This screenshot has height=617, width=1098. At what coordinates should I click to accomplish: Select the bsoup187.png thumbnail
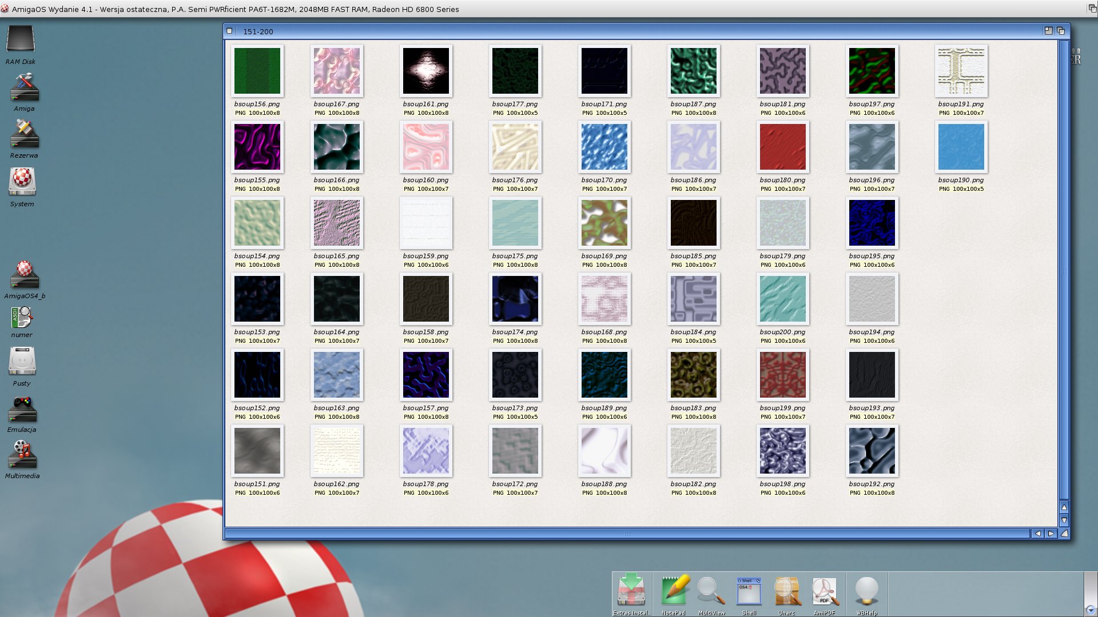(694, 71)
